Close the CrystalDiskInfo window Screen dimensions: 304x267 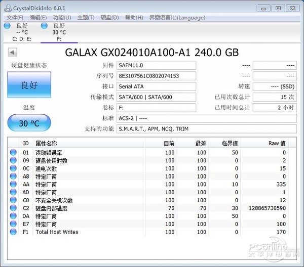coord(293,8)
